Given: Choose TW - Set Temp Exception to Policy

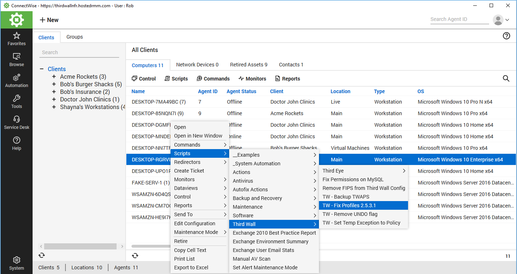Looking at the screenshot, I should (364, 223).
